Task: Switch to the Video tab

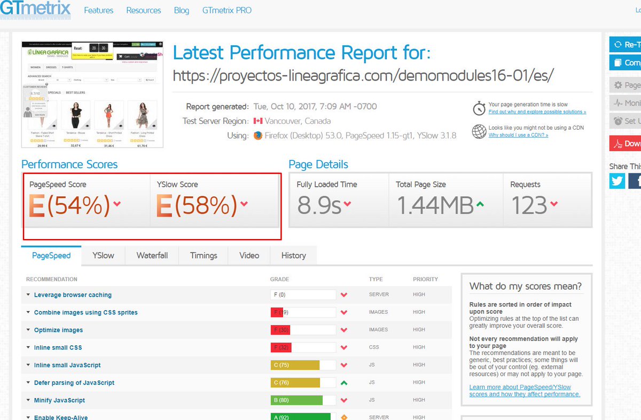Action: coord(249,256)
